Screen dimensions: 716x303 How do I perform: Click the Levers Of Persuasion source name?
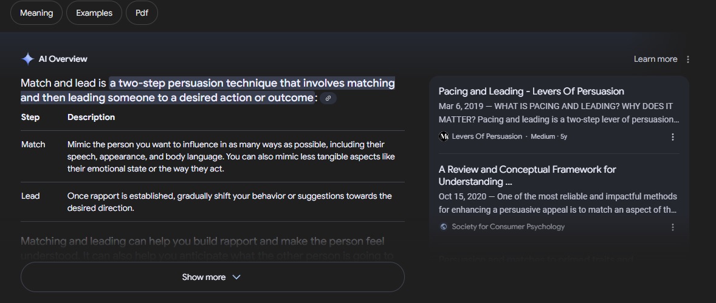click(x=487, y=136)
